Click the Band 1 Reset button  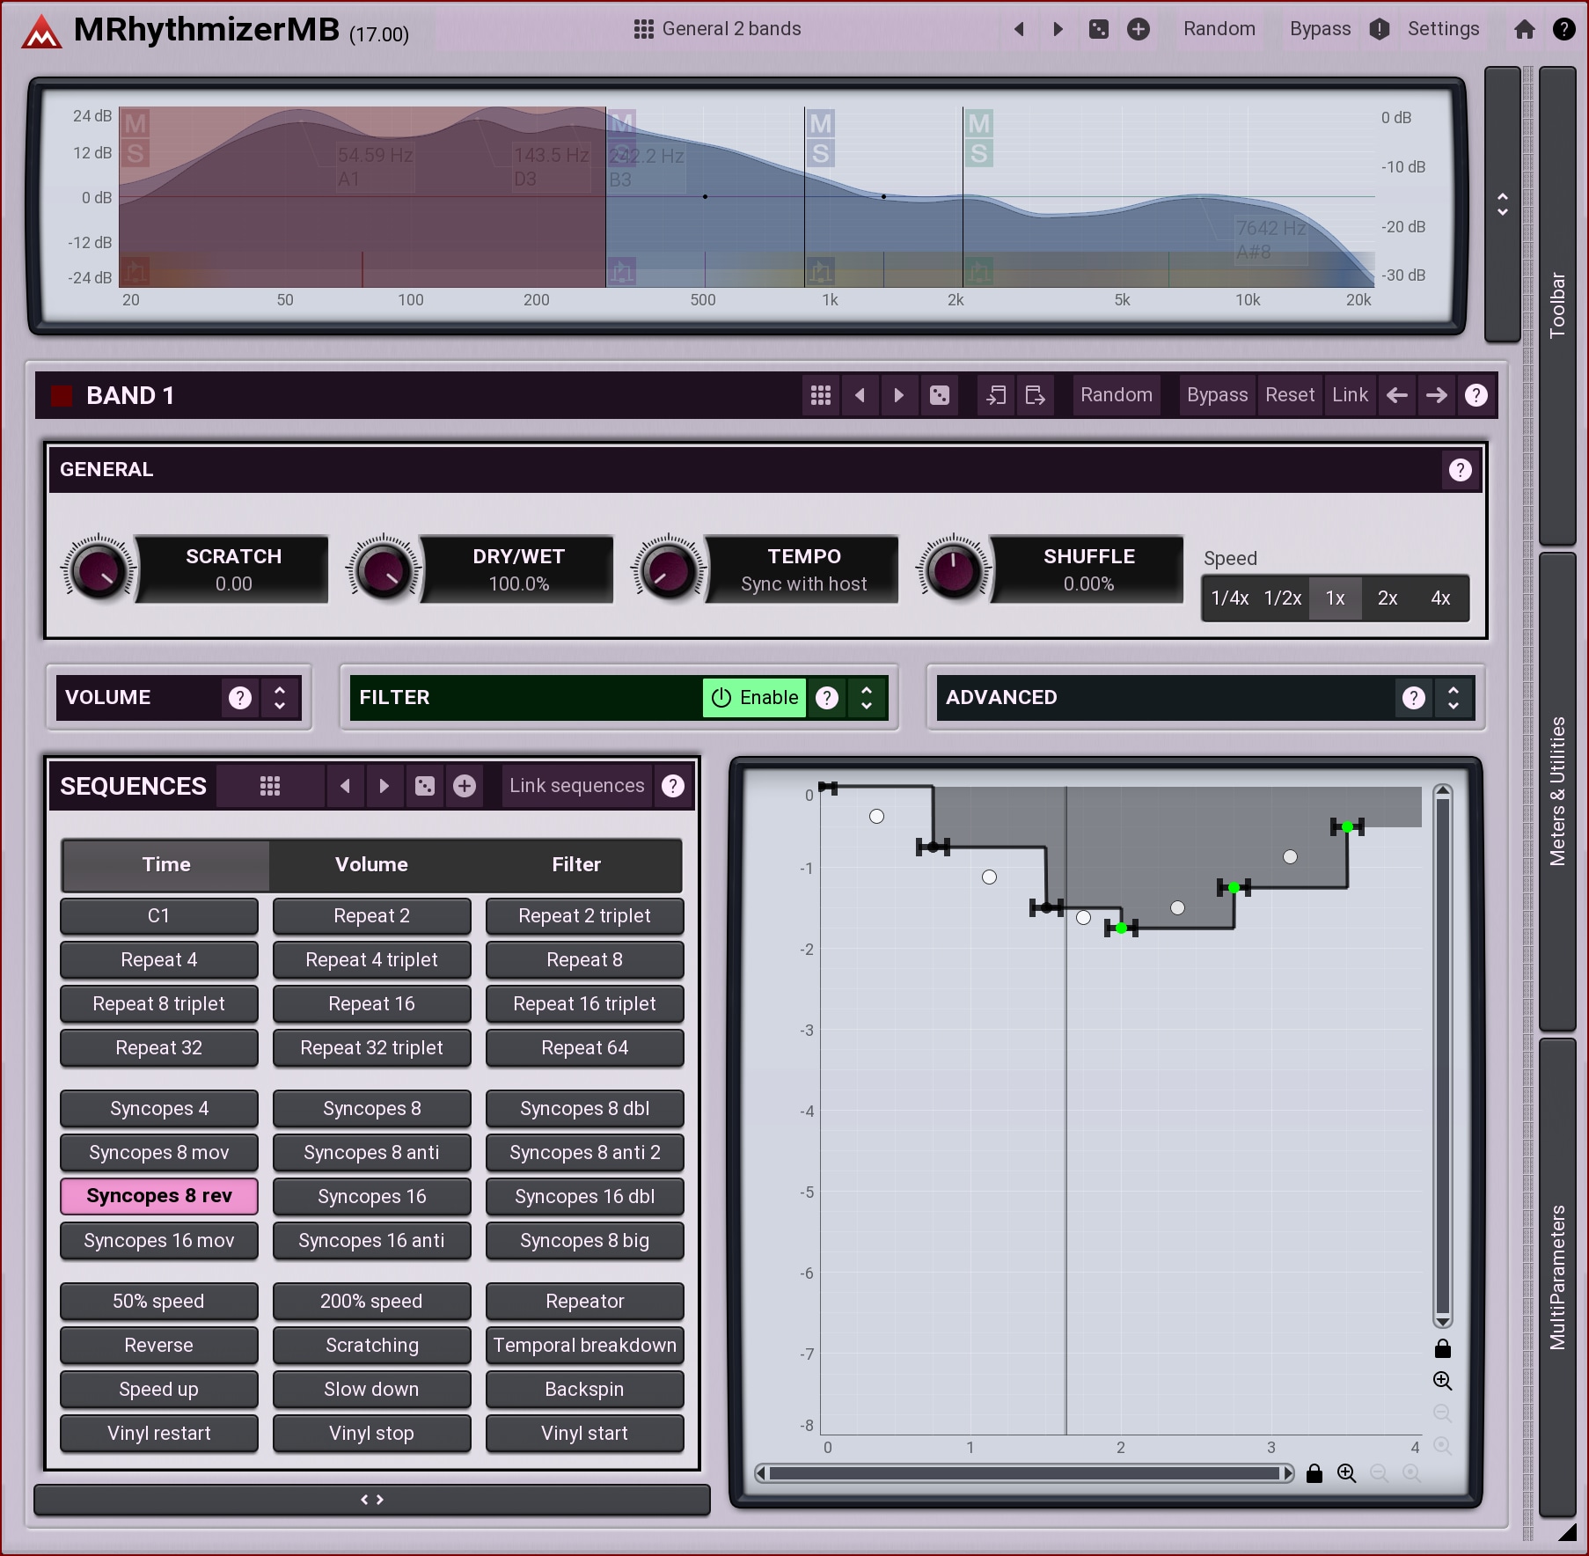point(1289,395)
